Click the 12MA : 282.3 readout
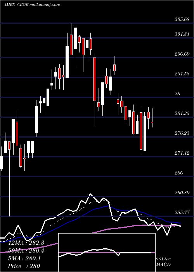Image resolution: width=194 pixels, height=272 pixels. tap(26, 243)
